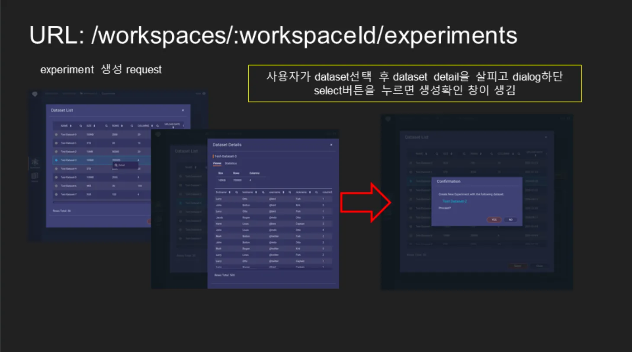Click NO in the Confirmation dialog

tap(510, 220)
